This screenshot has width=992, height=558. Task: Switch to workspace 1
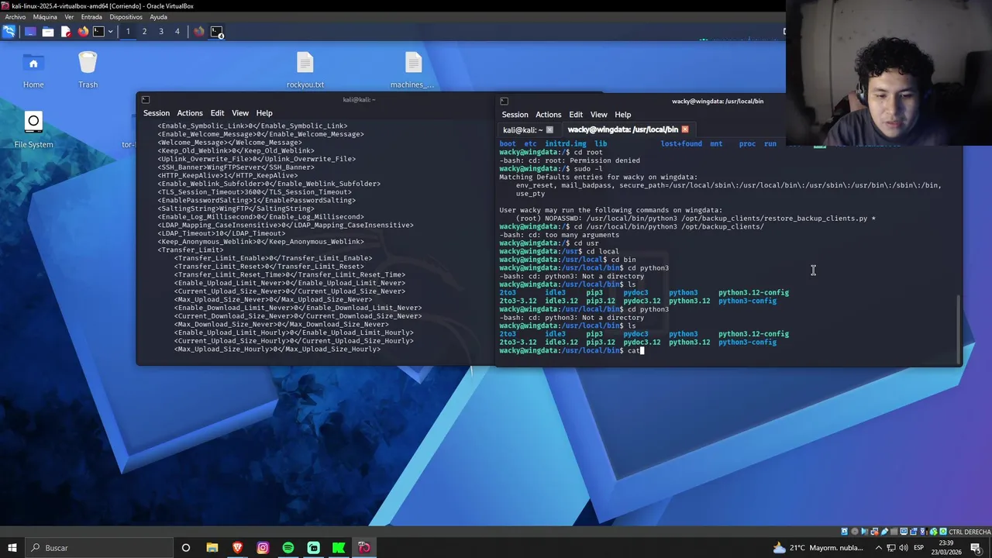click(128, 32)
